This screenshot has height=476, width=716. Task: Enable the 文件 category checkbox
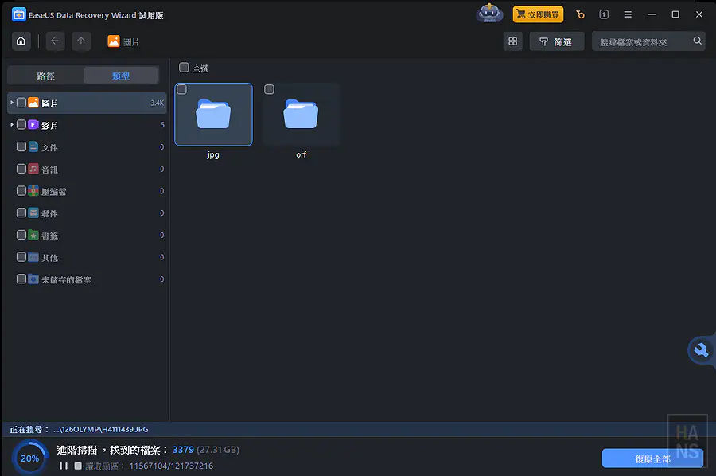tap(21, 147)
